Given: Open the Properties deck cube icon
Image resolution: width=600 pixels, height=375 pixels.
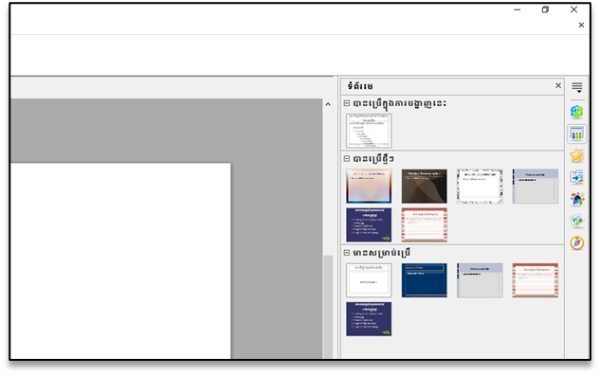Looking at the screenshot, I should 576,112.
